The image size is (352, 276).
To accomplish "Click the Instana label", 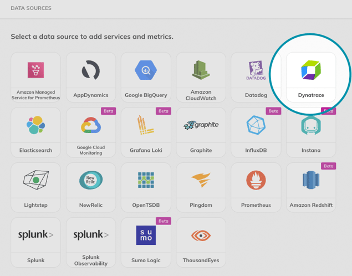I will point(311,150).
